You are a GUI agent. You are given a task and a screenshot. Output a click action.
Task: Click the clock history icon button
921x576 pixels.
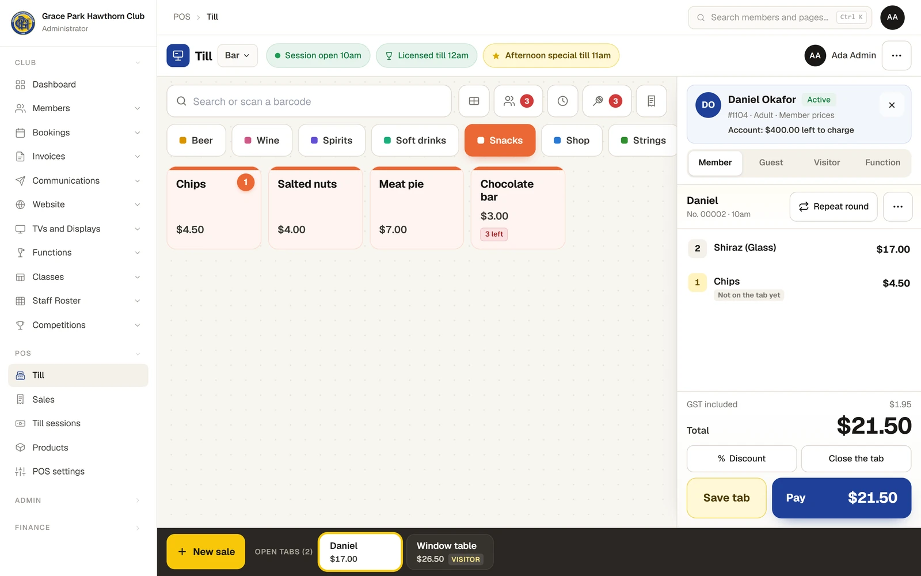562,101
